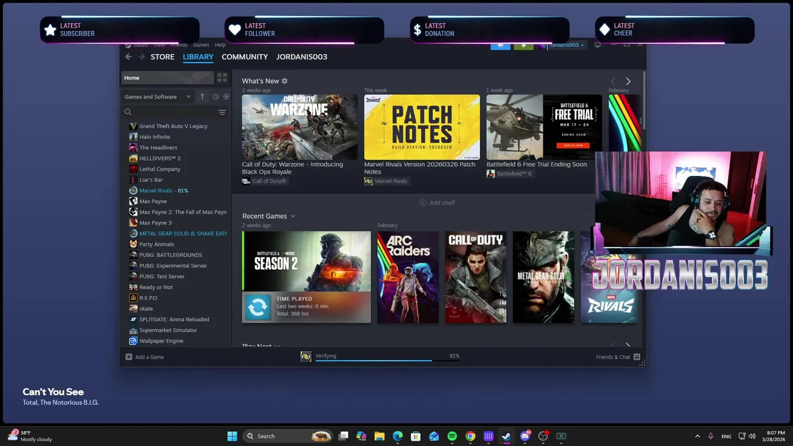Click the Verifying progress bar

pos(387,360)
